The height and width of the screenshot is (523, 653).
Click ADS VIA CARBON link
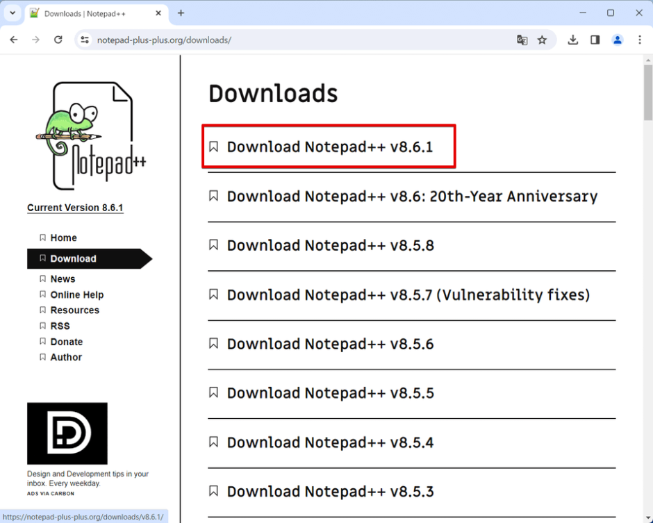[51, 493]
